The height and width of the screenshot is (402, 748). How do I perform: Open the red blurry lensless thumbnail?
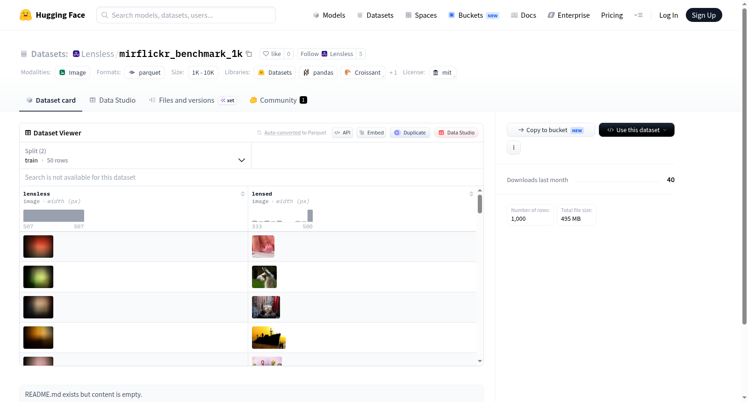[x=38, y=247]
